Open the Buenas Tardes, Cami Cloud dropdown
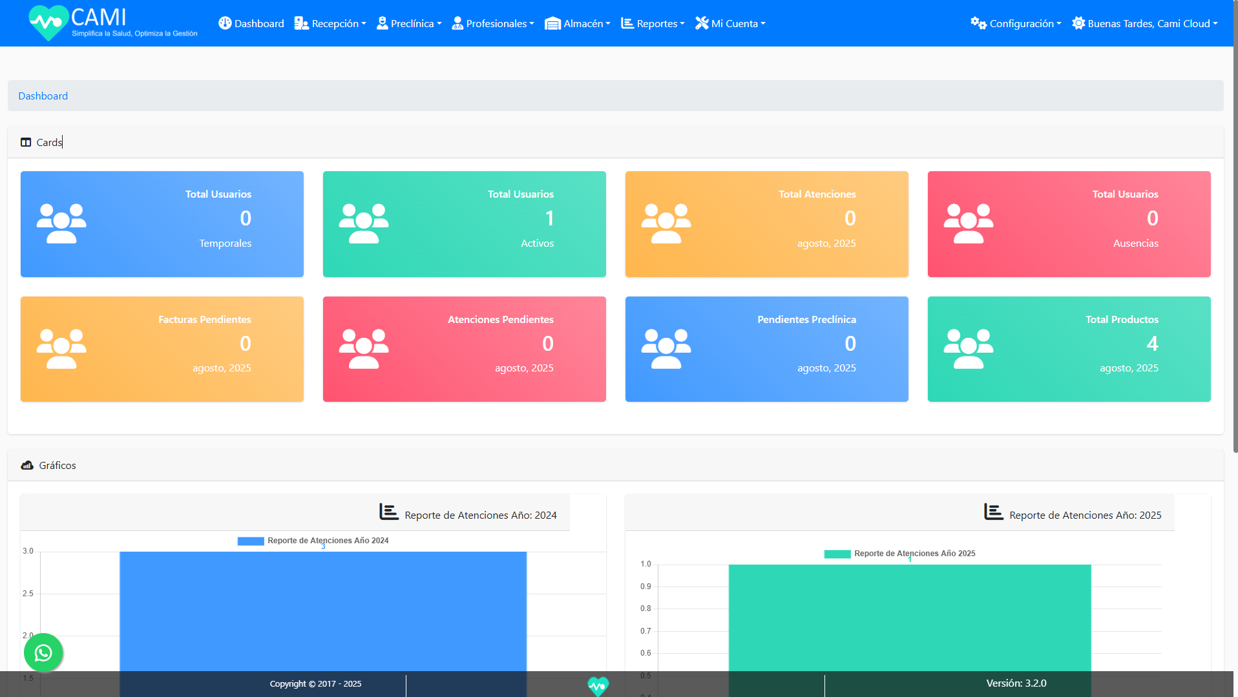 click(x=1144, y=23)
